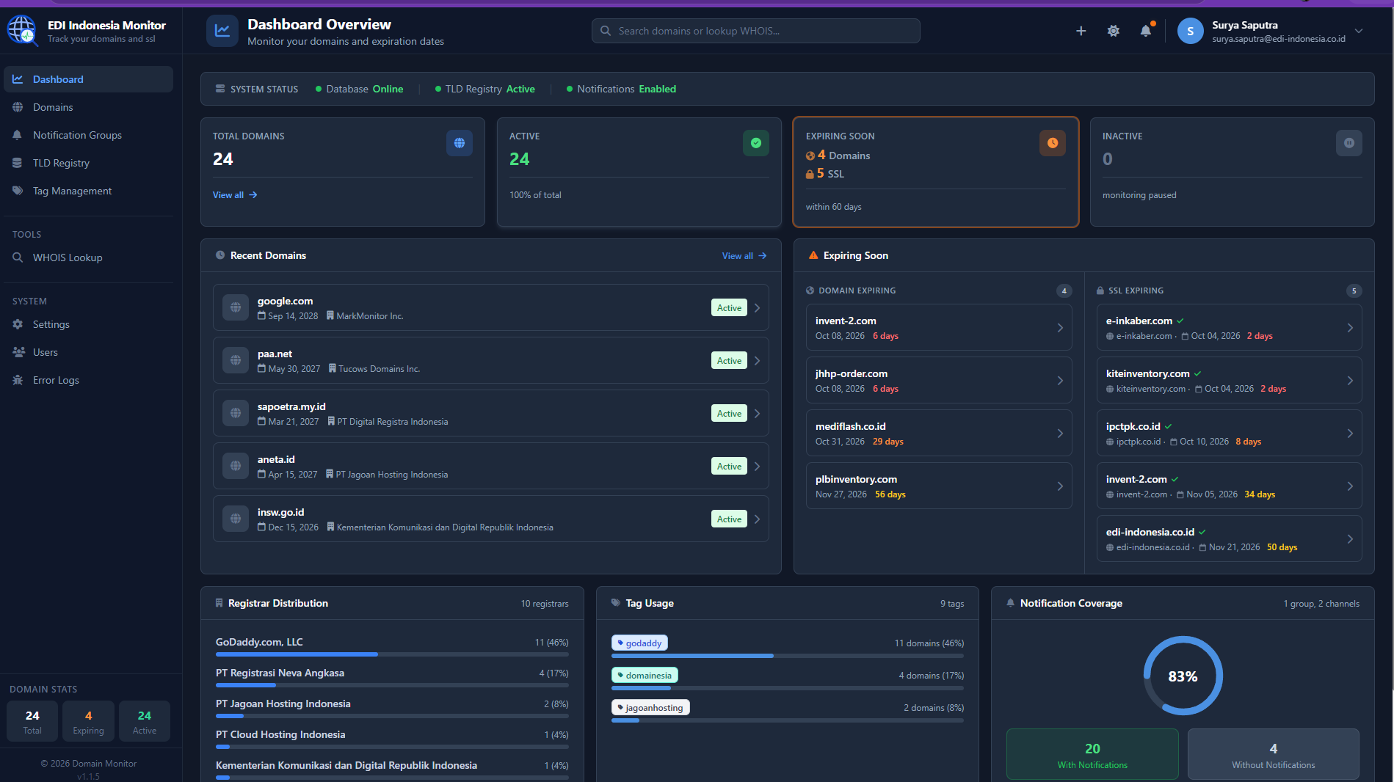Open the insw.go.id domain entry
This screenshot has width=1394, height=782.
(x=491, y=519)
